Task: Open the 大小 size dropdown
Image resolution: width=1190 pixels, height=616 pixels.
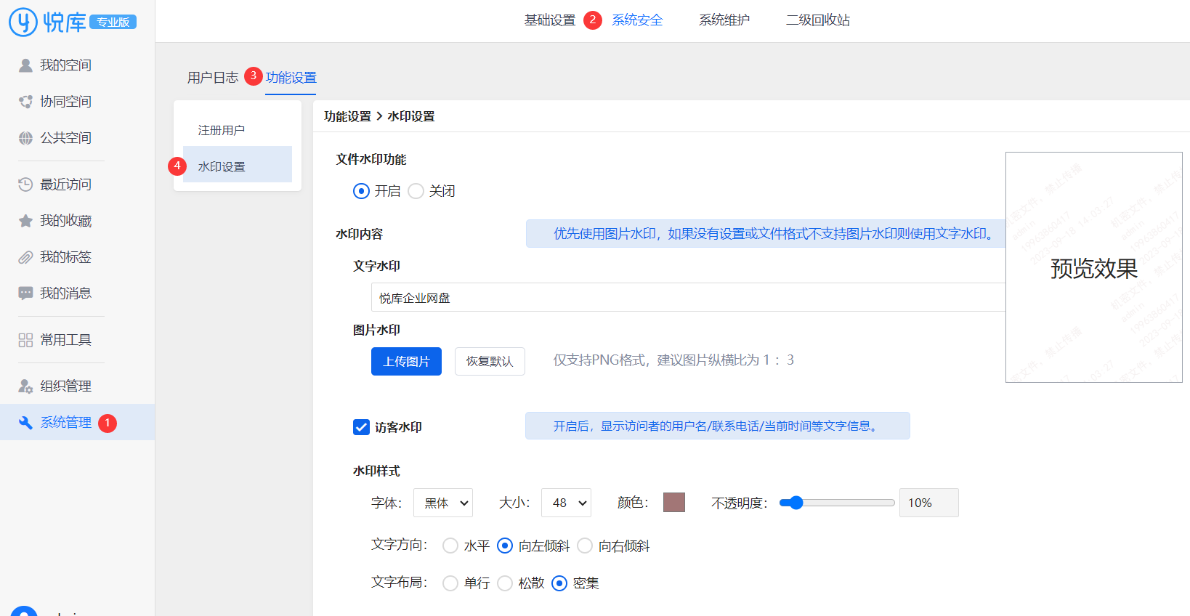Action: pos(566,503)
